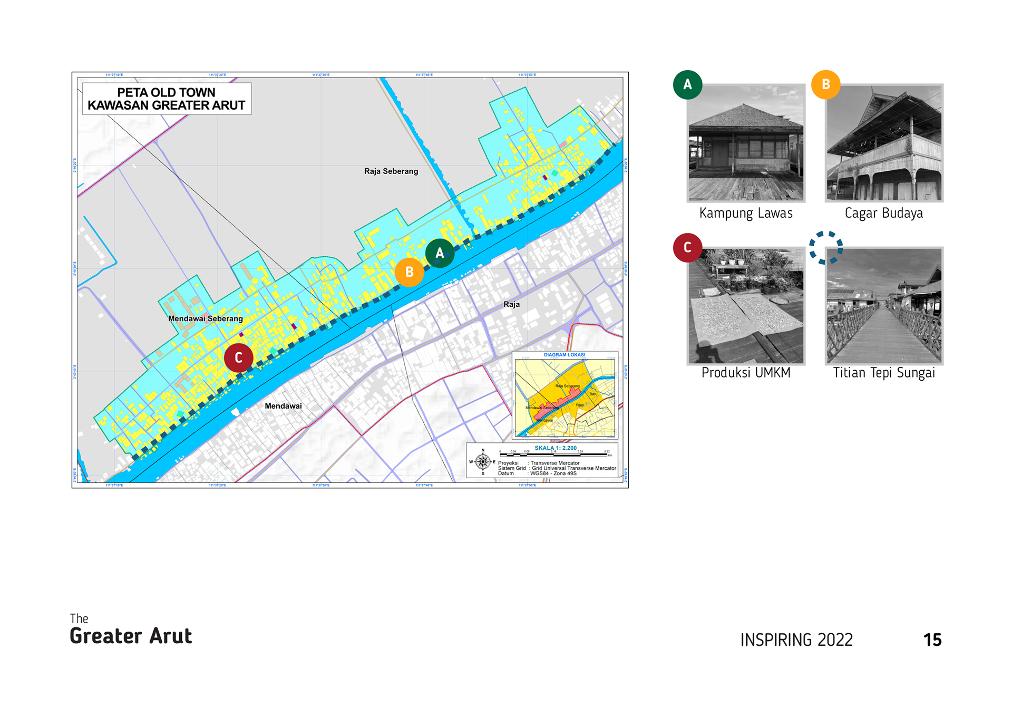Open the Produksi UMKM photo
Image resolution: width=1012 pixels, height=716 pixels.
pos(746,306)
